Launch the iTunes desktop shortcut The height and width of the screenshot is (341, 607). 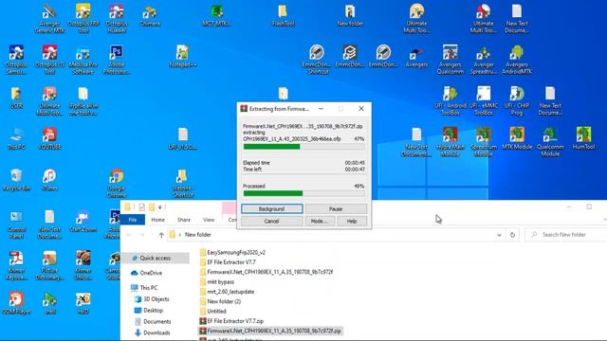click(x=49, y=180)
